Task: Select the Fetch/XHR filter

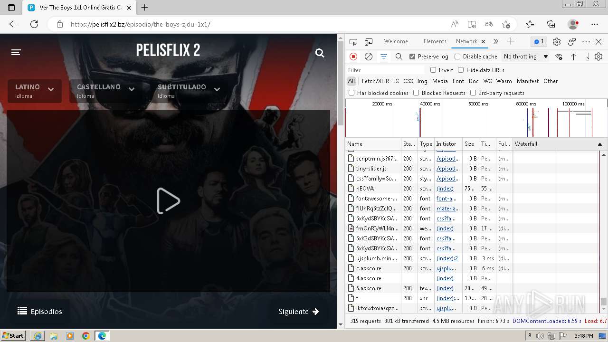Action: pos(375,81)
